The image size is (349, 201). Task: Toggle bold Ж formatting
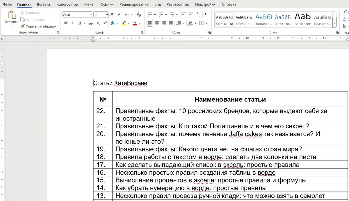65,23
